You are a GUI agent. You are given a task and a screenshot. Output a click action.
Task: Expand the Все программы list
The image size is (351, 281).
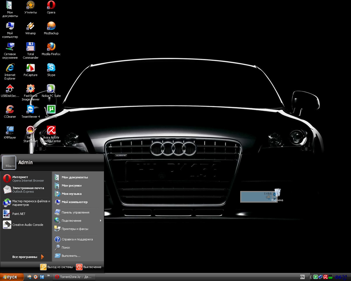click(28, 257)
